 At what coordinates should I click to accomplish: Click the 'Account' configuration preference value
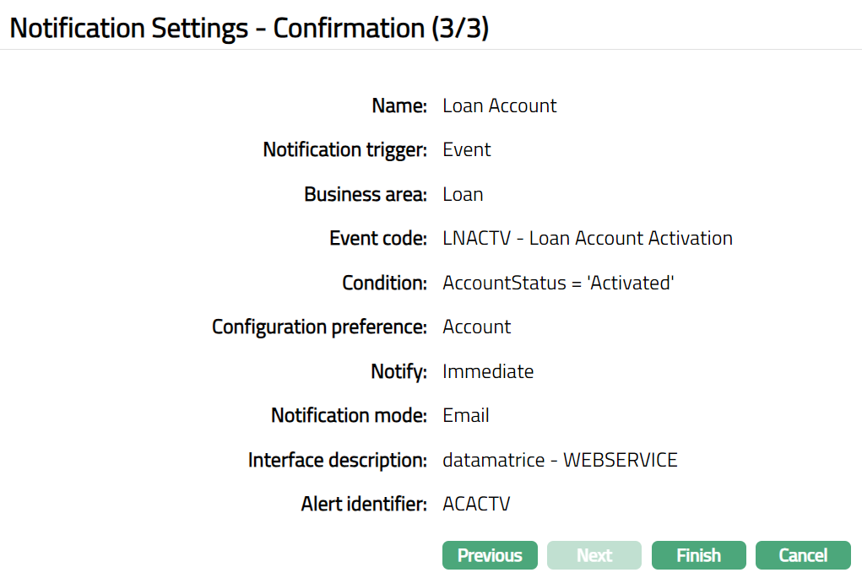477,327
